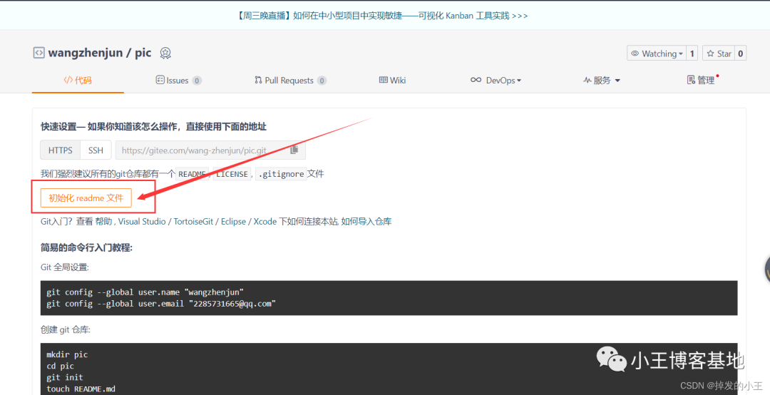This screenshot has height=395, width=770.
Task: Select the SSH protocol option
Action: coord(96,150)
